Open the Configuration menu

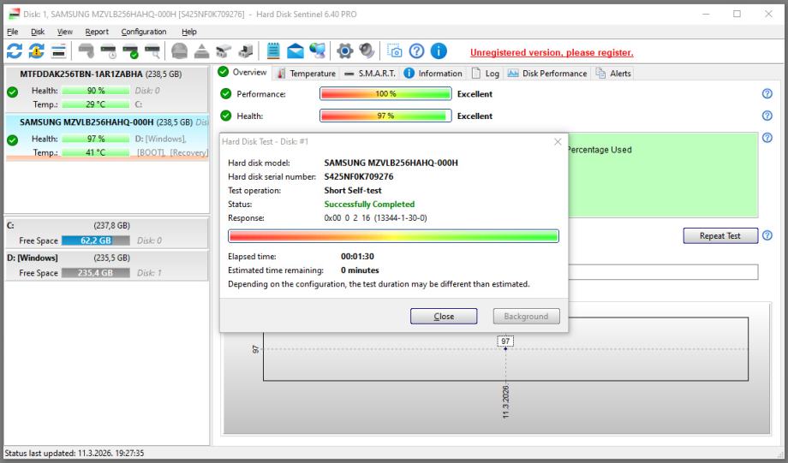[143, 32]
